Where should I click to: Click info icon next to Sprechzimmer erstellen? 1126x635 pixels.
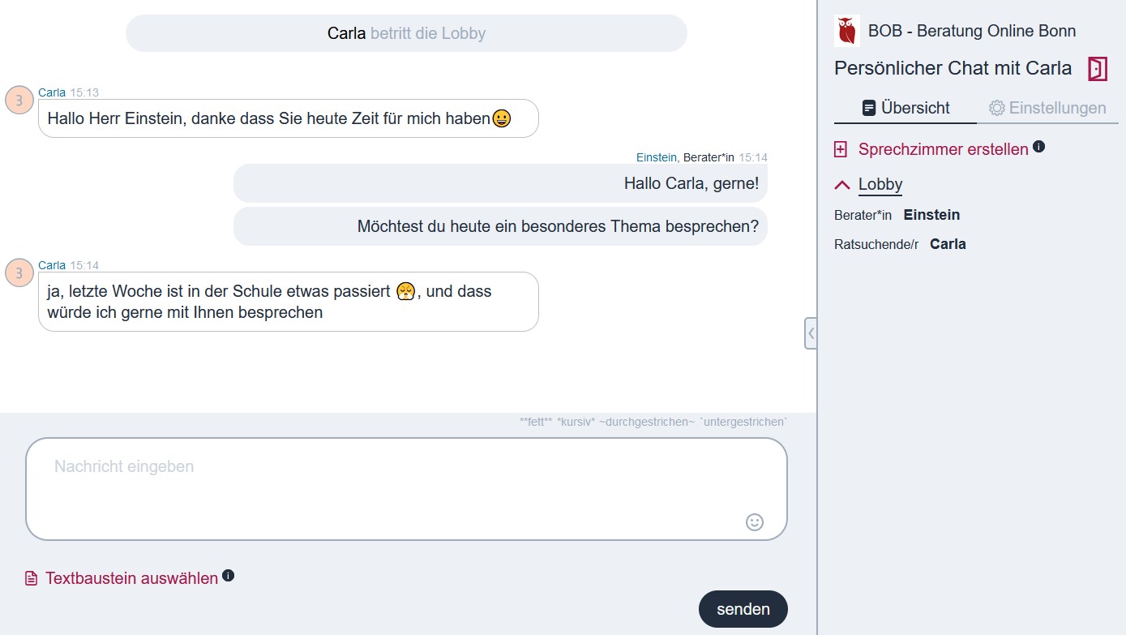tap(1039, 147)
